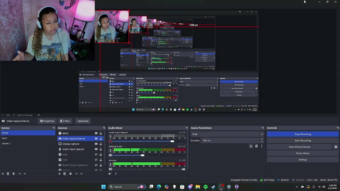The image size is (340, 191).
Task: Open Properties for Video Capture Device
Action: coord(47,121)
